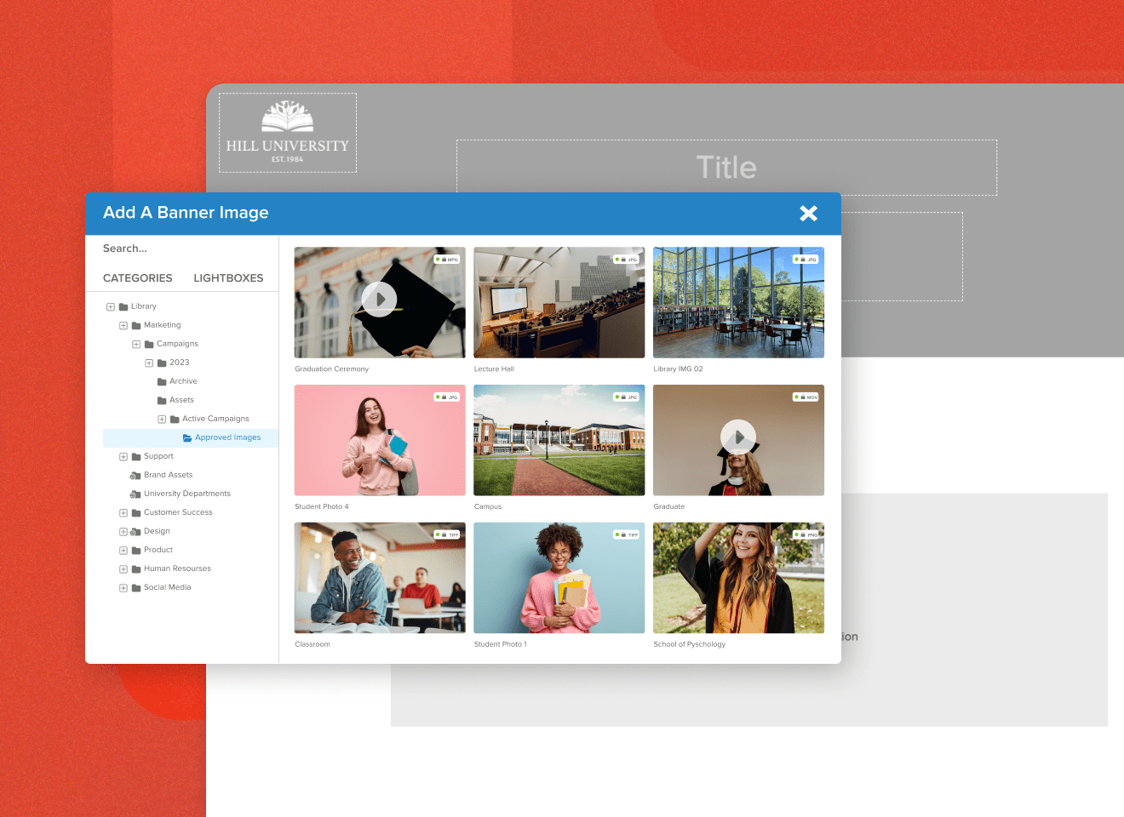Select the Customer Success folder icon
This screenshot has height=817, width=1124.
tap(136, 512)
